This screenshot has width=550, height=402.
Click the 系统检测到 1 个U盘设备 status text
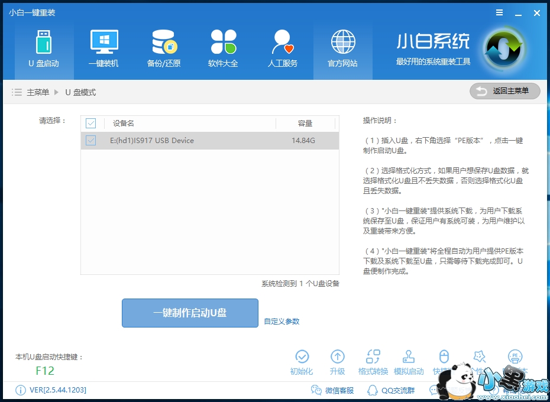pyautogui.click(x=300, y=284)
